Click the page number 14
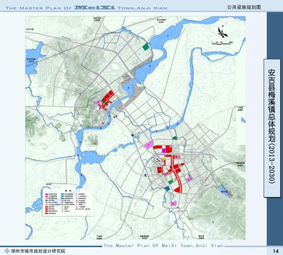 click(x=276, y=251)
